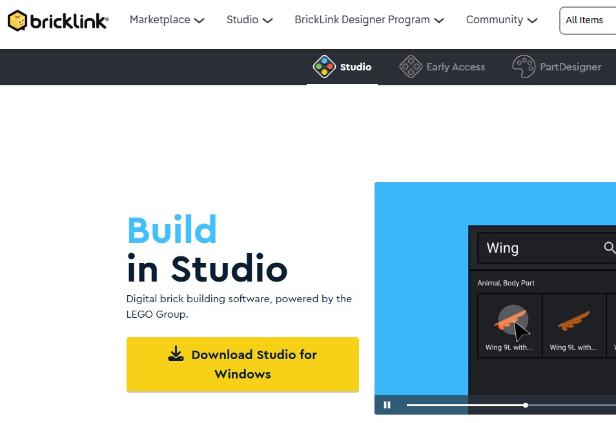Image resolution: width=616 pixels, height=423 pixels.
Task: Click the PartDesigner palette icon
Action: click(x=524, y=67)
